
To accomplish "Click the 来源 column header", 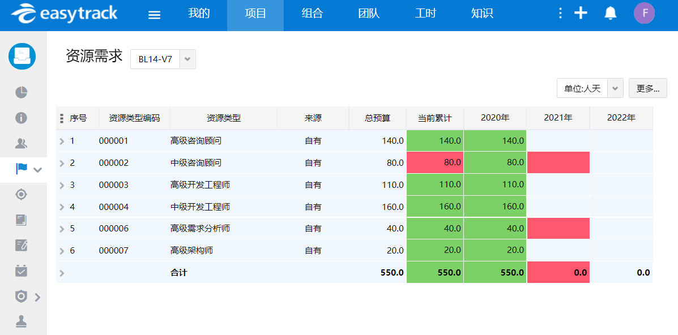I will point(313,118).
